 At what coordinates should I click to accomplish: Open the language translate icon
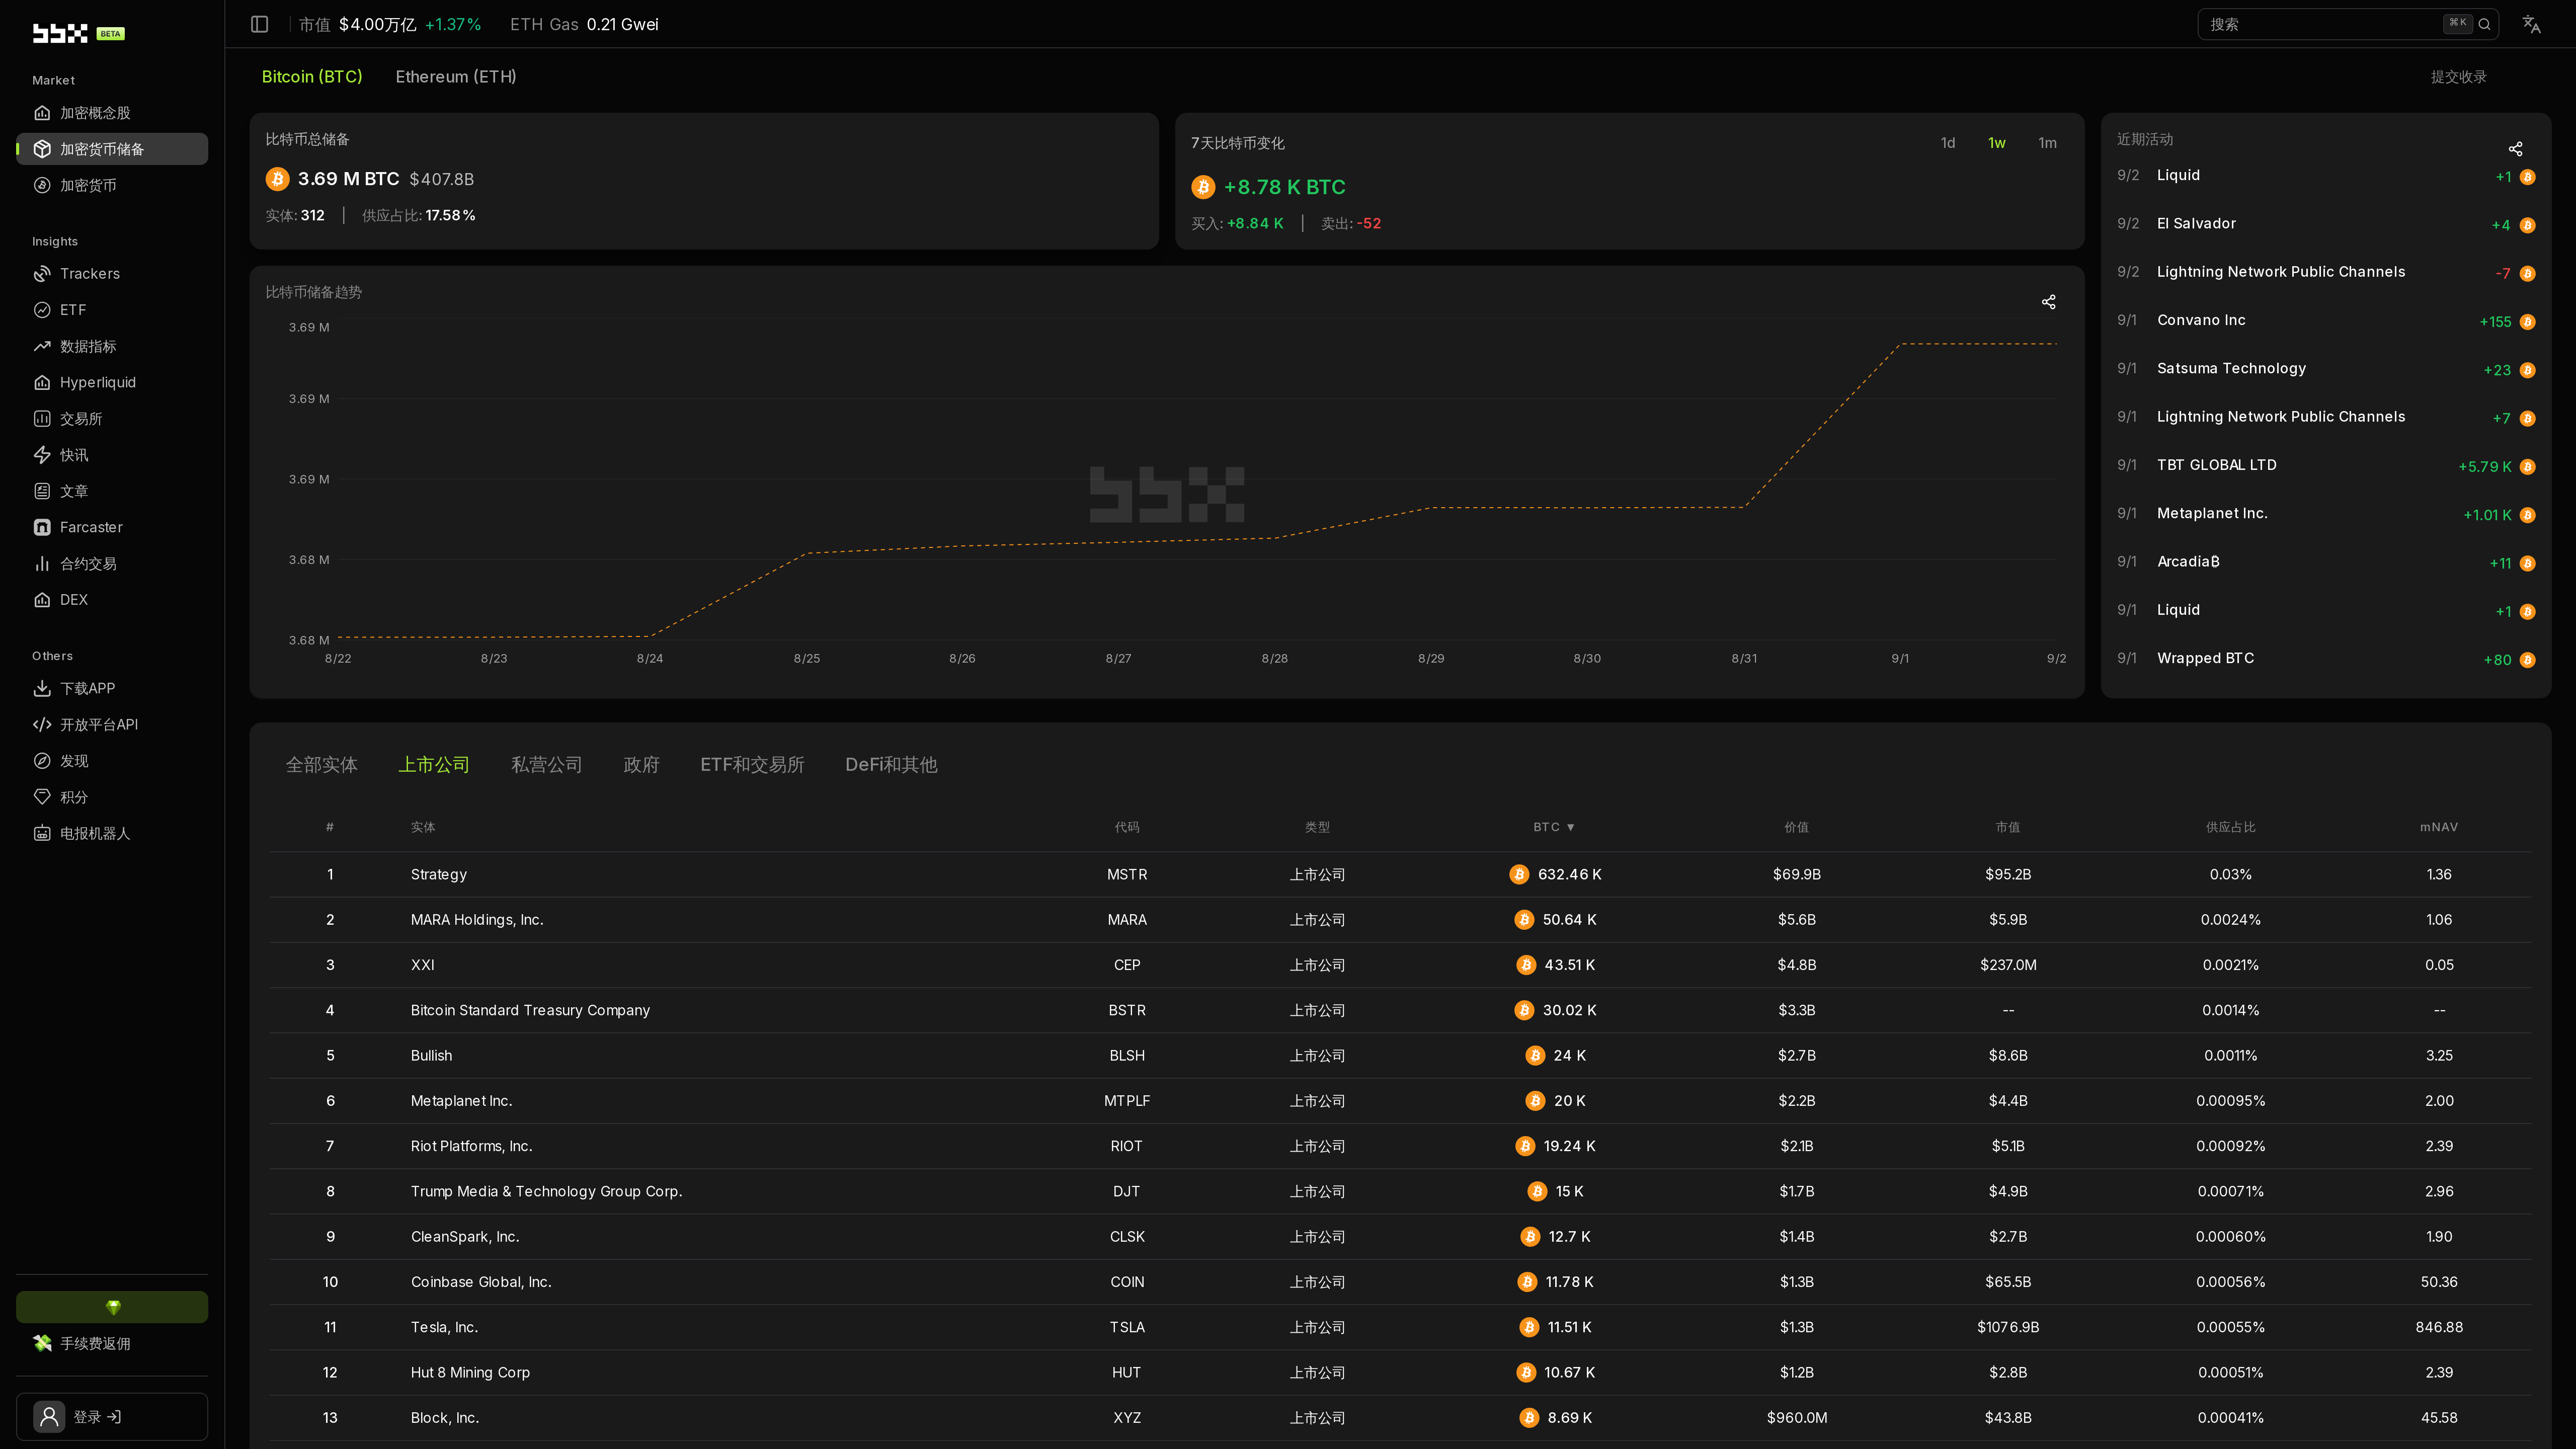click(2531, 24)
